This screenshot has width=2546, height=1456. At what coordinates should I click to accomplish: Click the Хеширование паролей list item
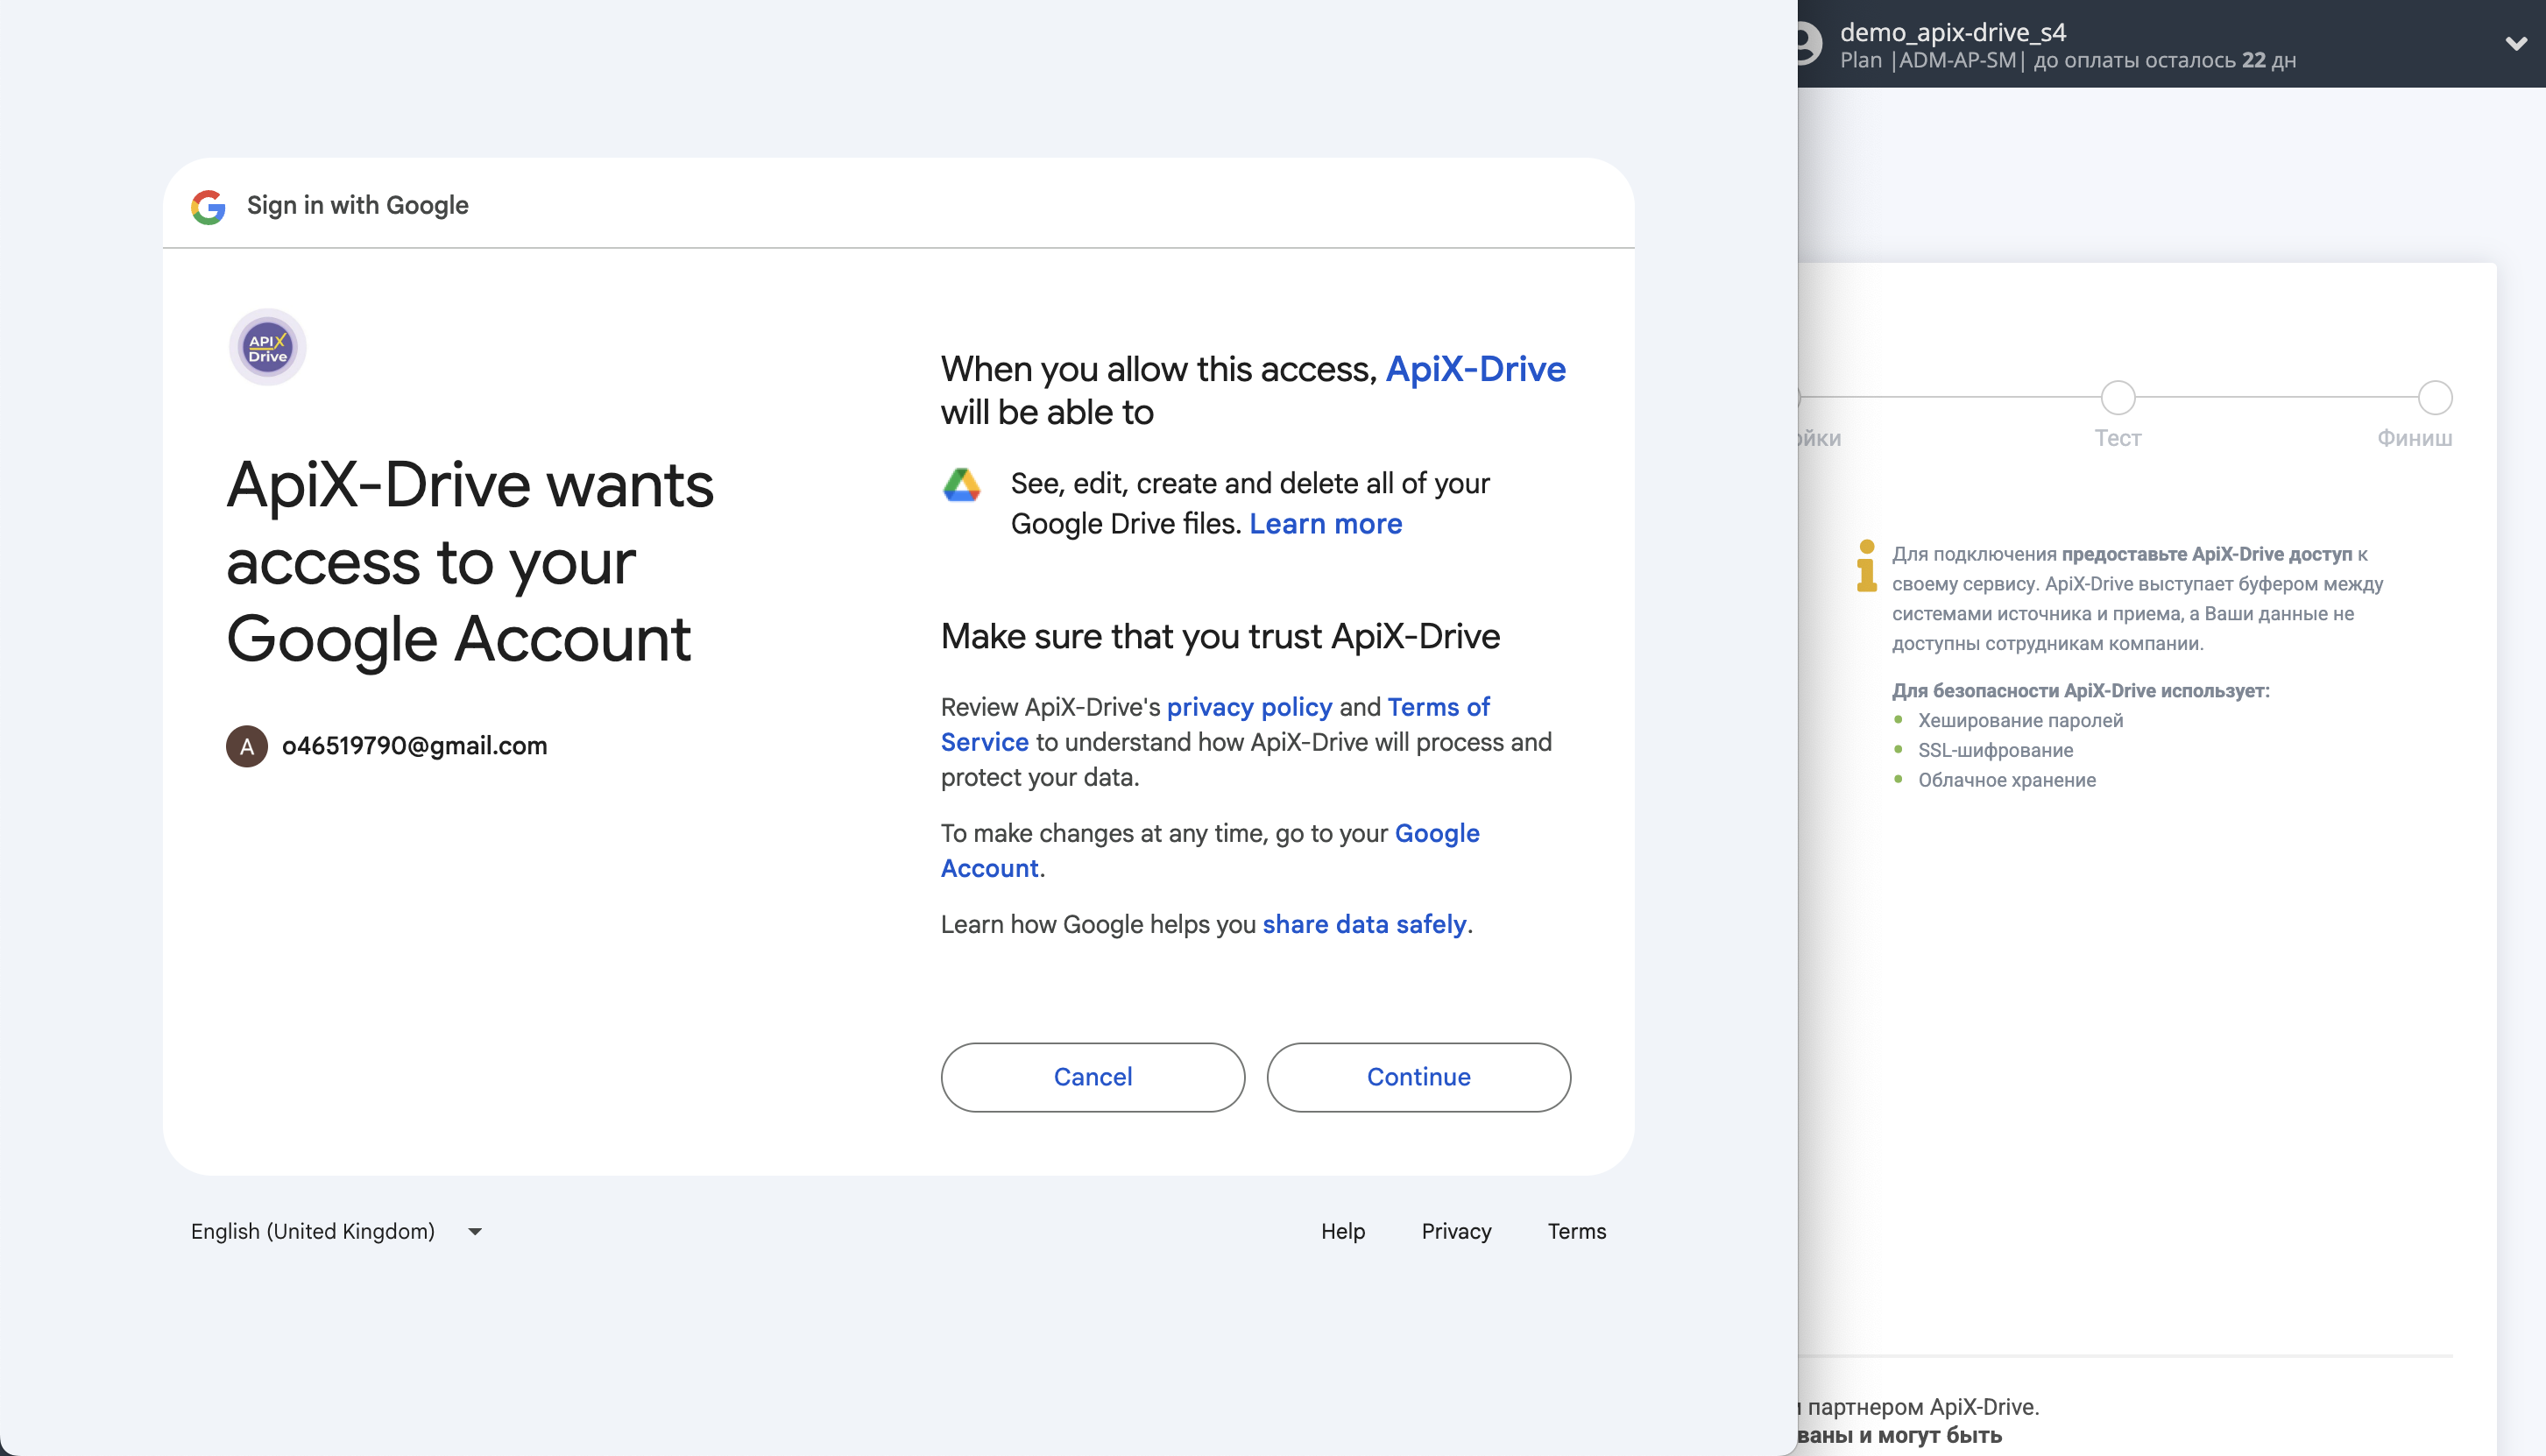pyautogui.click(x=2020, y=720)
